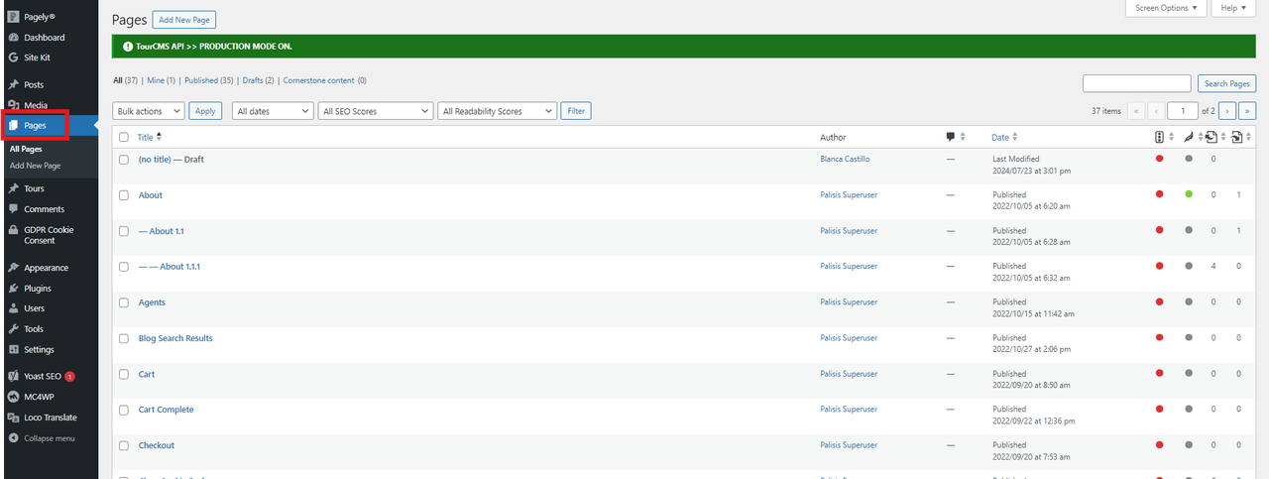
Task: Expand the All SEO Scores filter
Action: coord(376,111)
